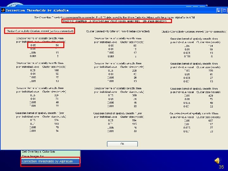228x171 pixels.
Task: Click cluster size 71 in rmm=4 8mm table
Action: pos(57,99)
